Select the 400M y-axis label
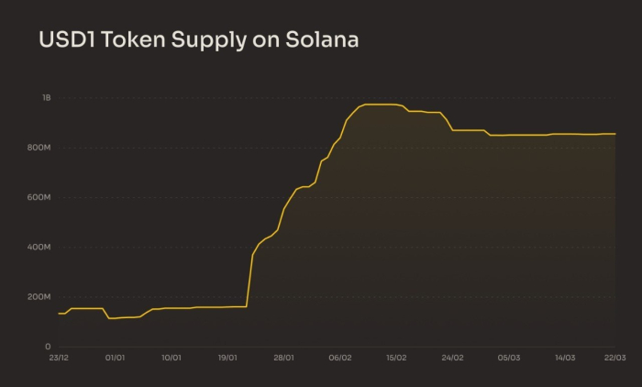Screen dimensions: 642x387 pyautogui.click(x=39, y=248)
